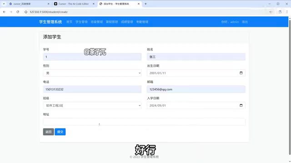Open 学生管理 in the navbar
Screen dimensions: 291x163
pyautogui.click(x=81, y=22)
